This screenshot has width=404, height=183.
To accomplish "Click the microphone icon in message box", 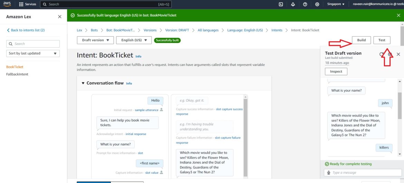I will (328, 173).
